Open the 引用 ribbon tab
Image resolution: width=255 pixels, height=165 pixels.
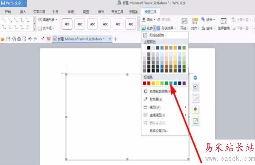tap(55, 12)
